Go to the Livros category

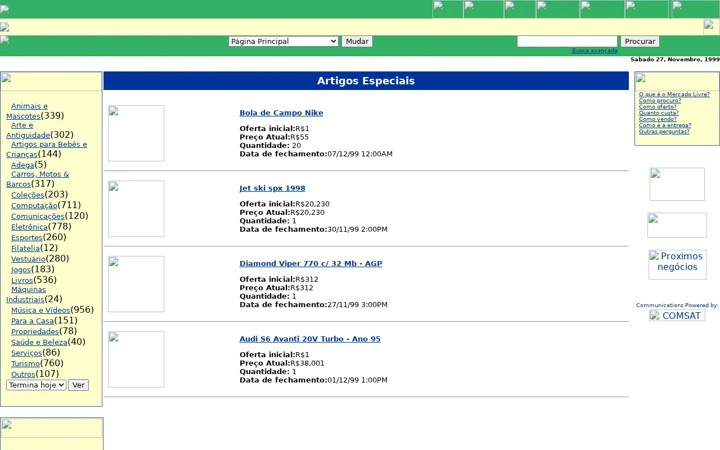point(22,280)
